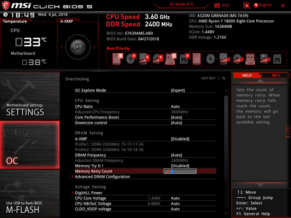Screen dimensions: 291x218
Task: Select the USB floppy boot device icon
Action: pos(264,59)
